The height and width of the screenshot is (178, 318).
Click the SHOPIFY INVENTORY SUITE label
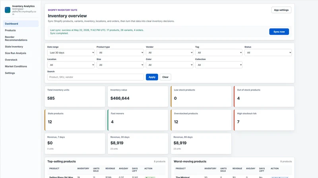62,10
